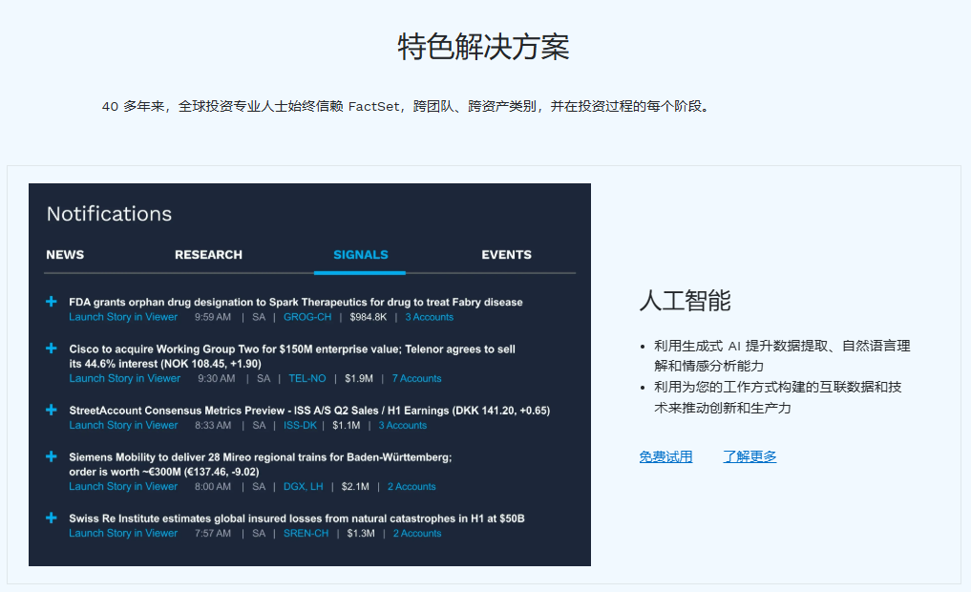Launch Story in Viewer for Siemens story
Screen dimensions: 971x592
click(x=123, y=487)
